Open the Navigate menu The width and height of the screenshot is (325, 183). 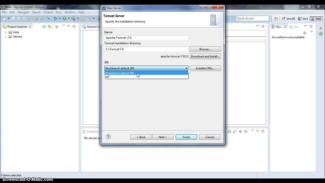(23, 12)
